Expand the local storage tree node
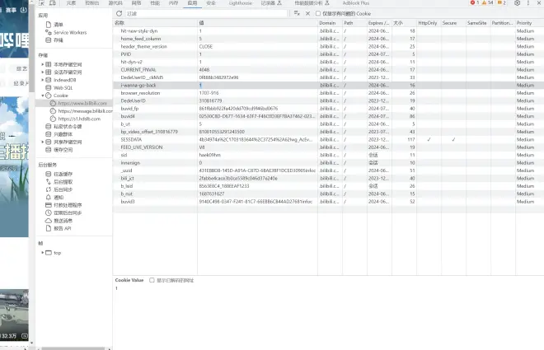The height and width of the screenshot is (350, 544). coord(43,63)
